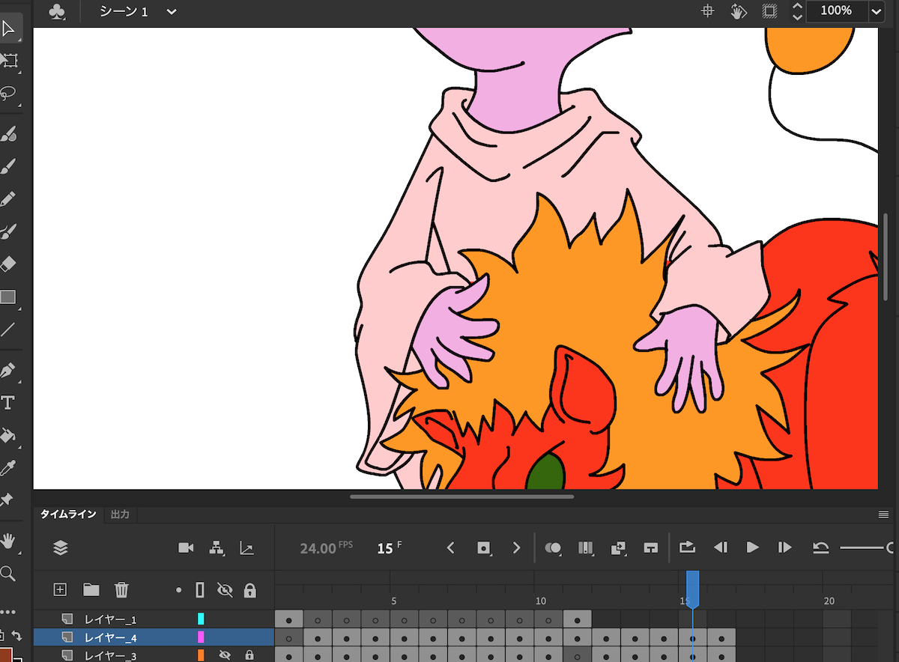This screenshot has width=899, height=662.
Task: Open the シーン 1 scene dropdown
Action: pos(172,12)
